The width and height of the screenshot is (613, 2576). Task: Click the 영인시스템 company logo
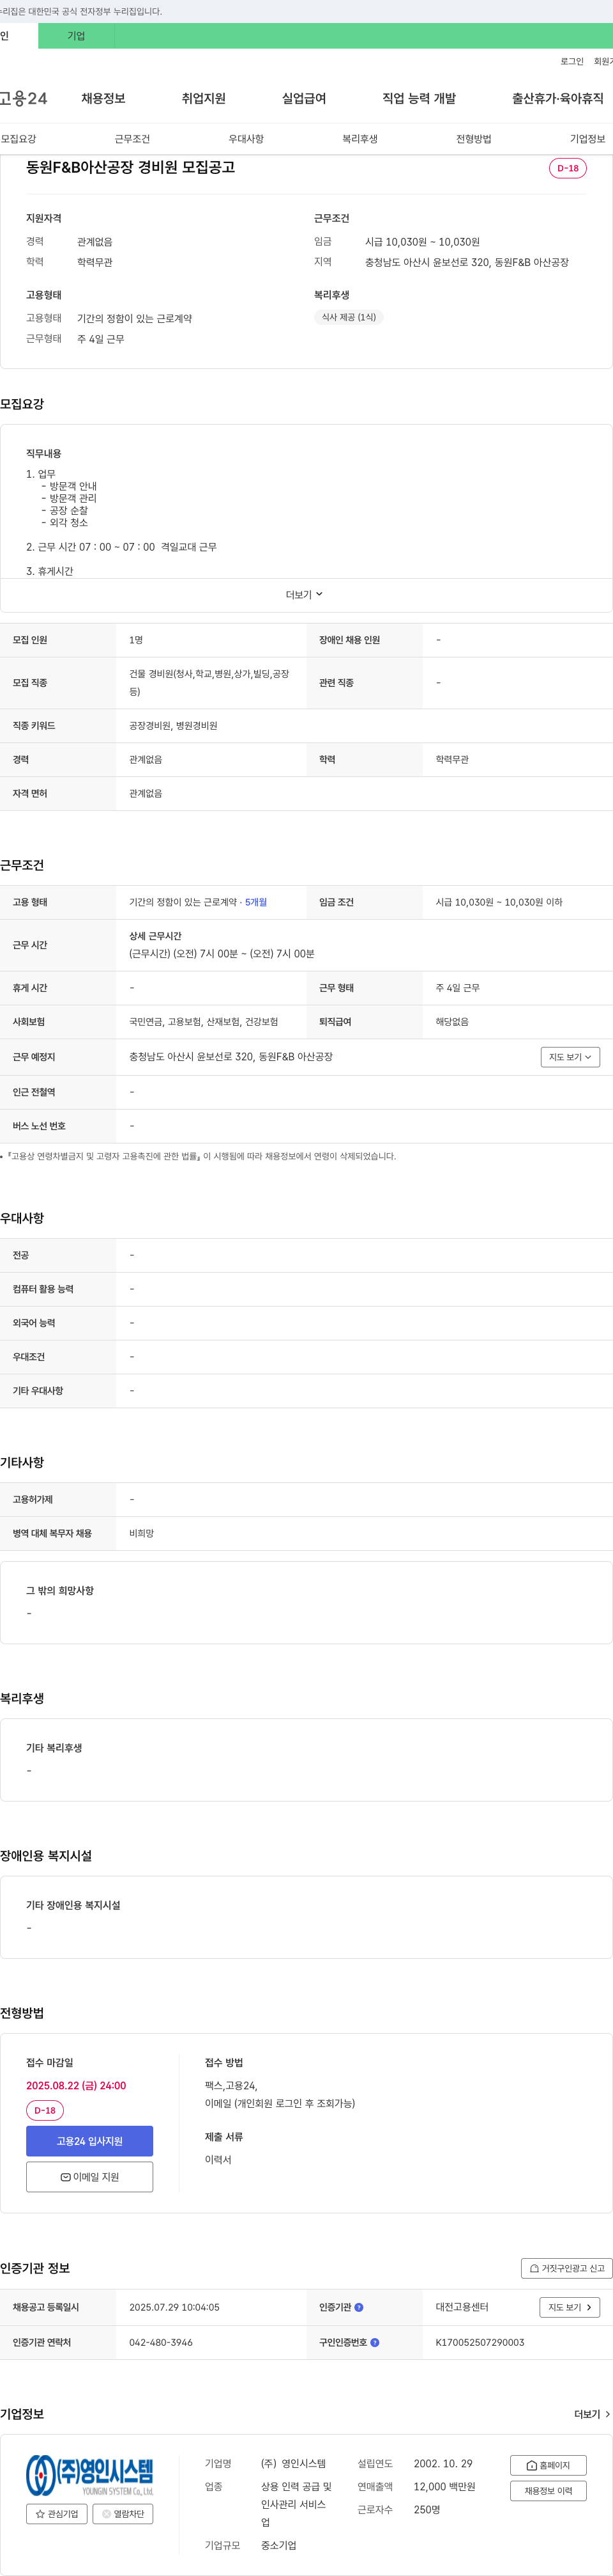[x=90, y=2475]
